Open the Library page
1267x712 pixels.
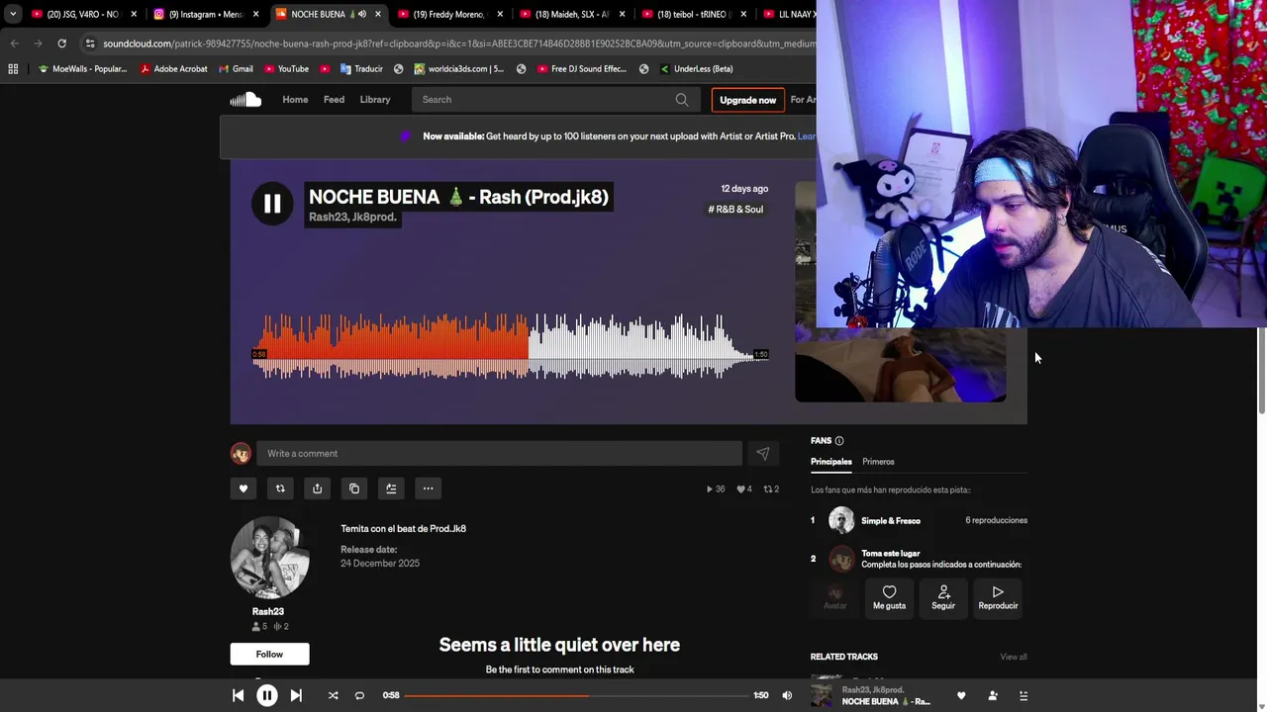pos(374,99)
